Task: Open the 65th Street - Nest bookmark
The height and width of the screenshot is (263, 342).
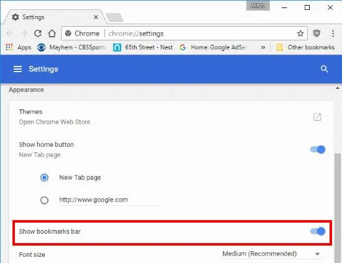Action: [143, 47]
